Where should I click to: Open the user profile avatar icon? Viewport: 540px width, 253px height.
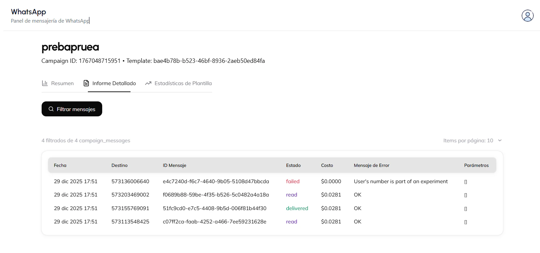(528, 16)
